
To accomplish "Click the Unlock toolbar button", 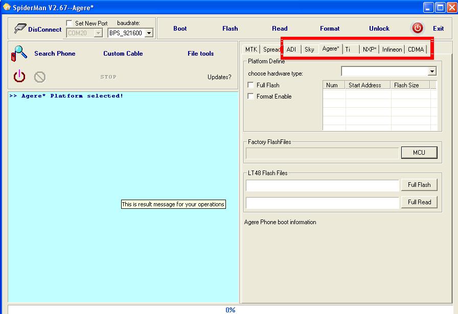I will coord(379,29).
